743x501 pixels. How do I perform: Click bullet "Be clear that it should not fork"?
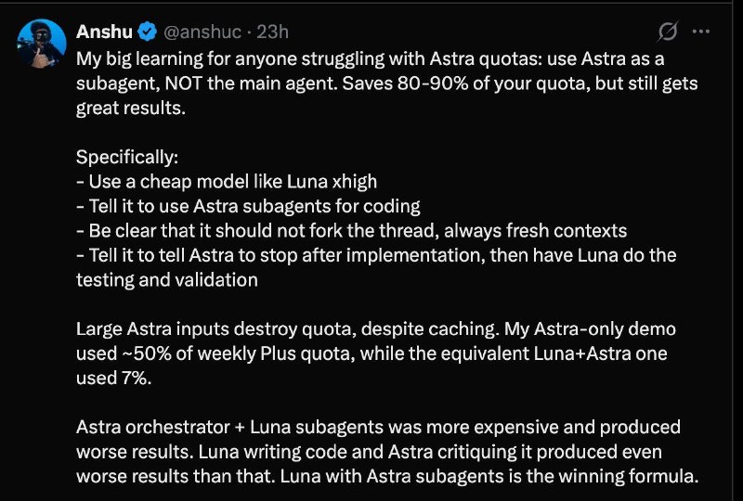352,231
